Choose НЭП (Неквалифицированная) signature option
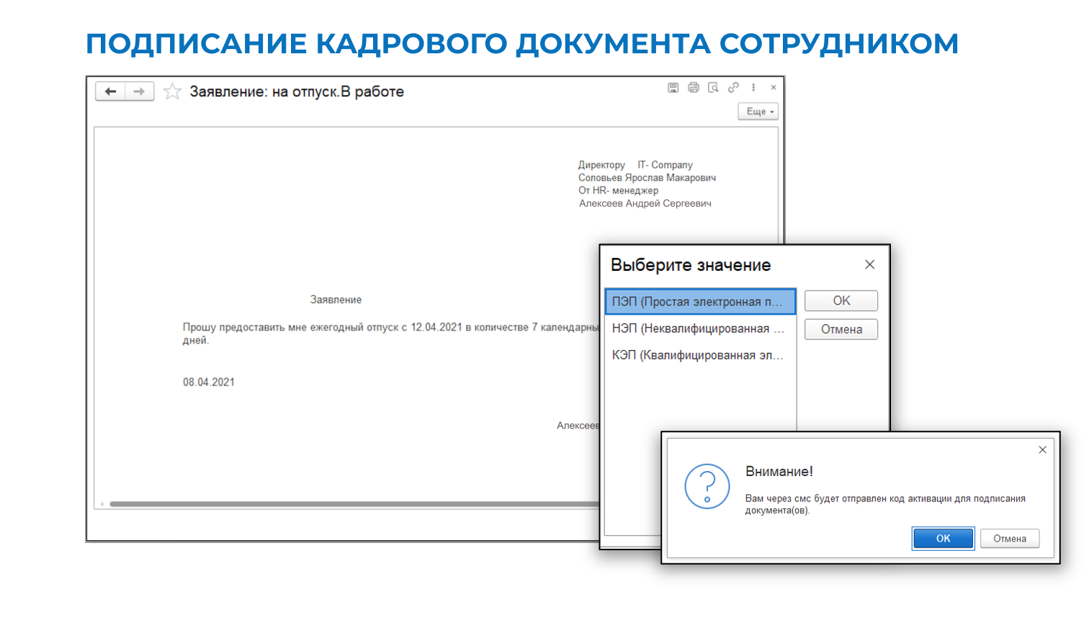The image size is (1089, 641). pos(700,328)
